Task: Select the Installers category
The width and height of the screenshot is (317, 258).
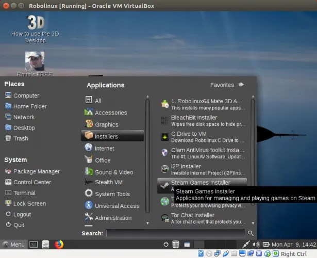Action: pos(112,136)
